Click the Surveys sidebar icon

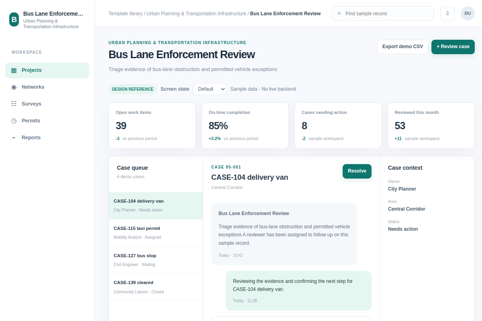click(14, 104)
